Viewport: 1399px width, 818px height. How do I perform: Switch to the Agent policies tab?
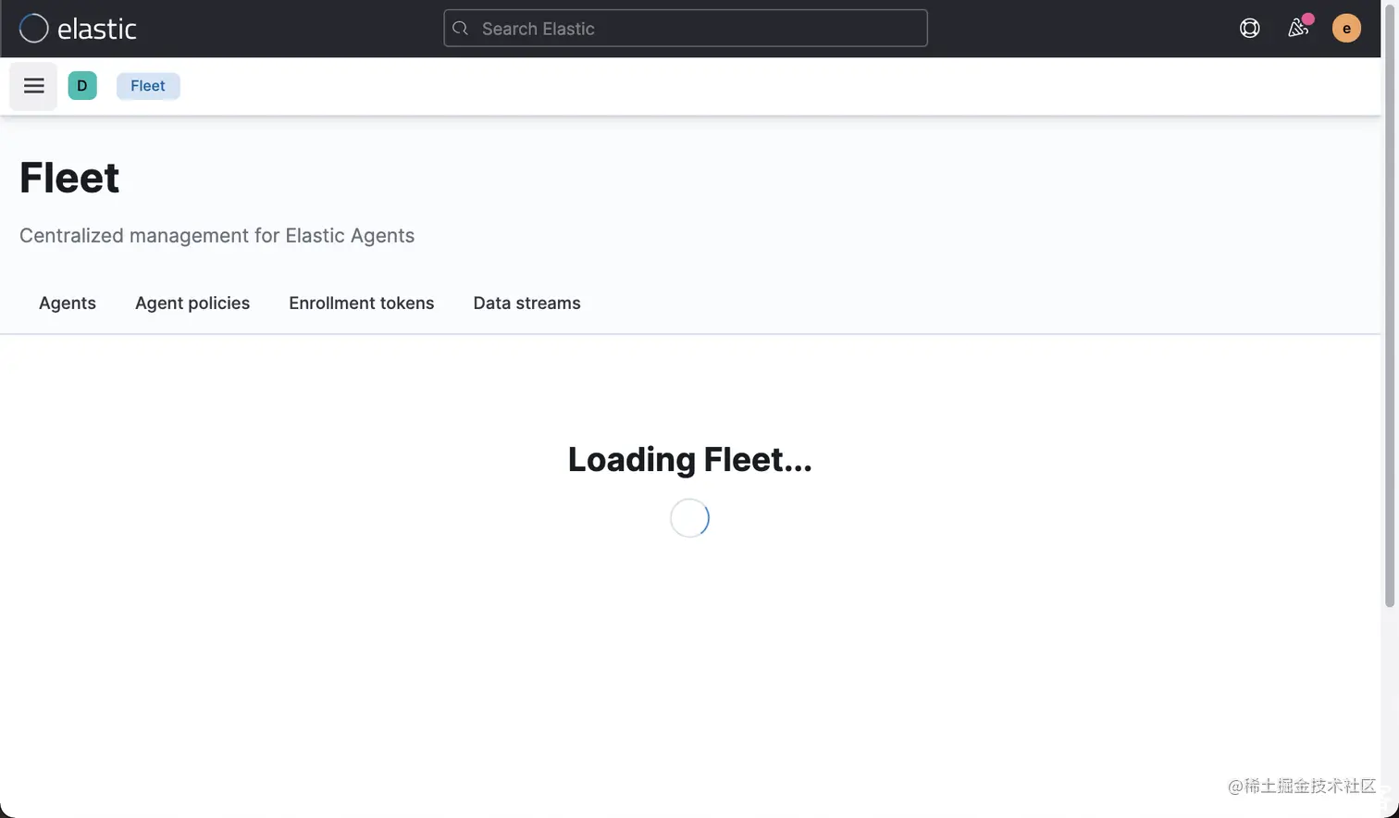(192, 304)
